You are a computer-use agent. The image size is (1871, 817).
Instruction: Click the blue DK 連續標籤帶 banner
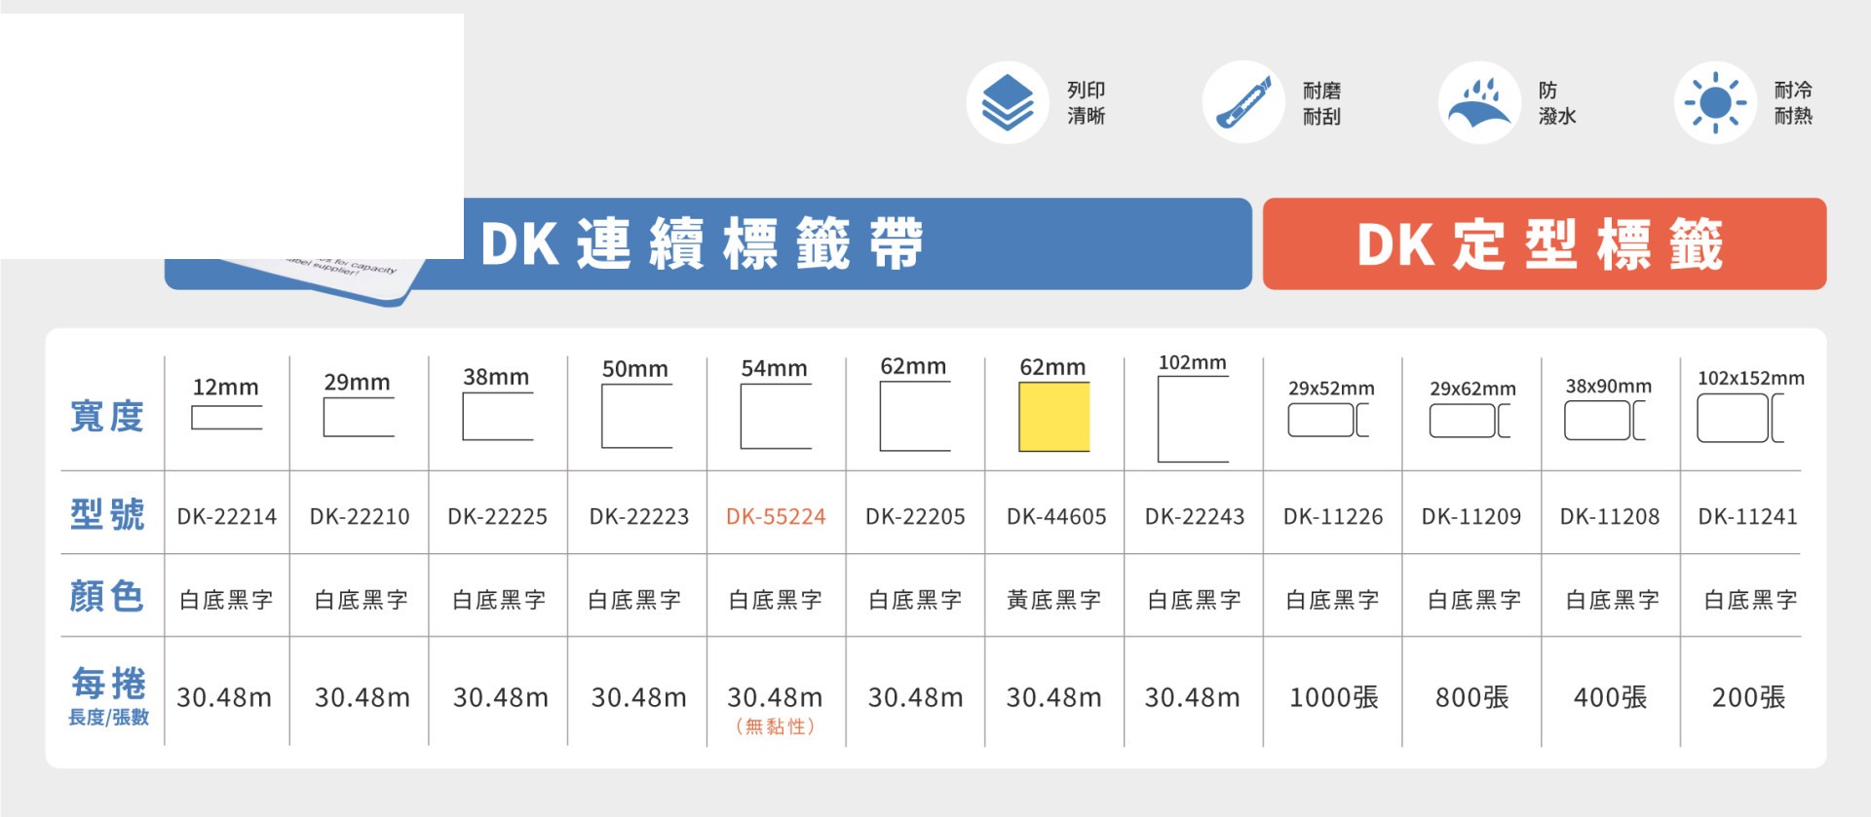[708, 244]
